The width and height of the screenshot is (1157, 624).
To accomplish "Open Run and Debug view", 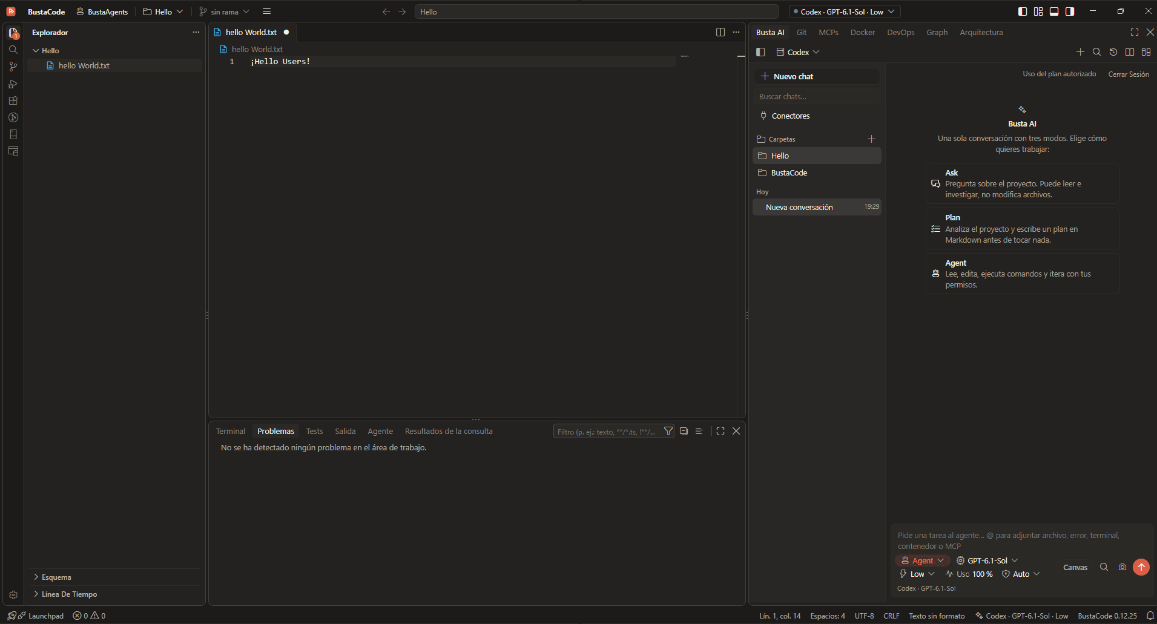I will [x=13, y=84].
